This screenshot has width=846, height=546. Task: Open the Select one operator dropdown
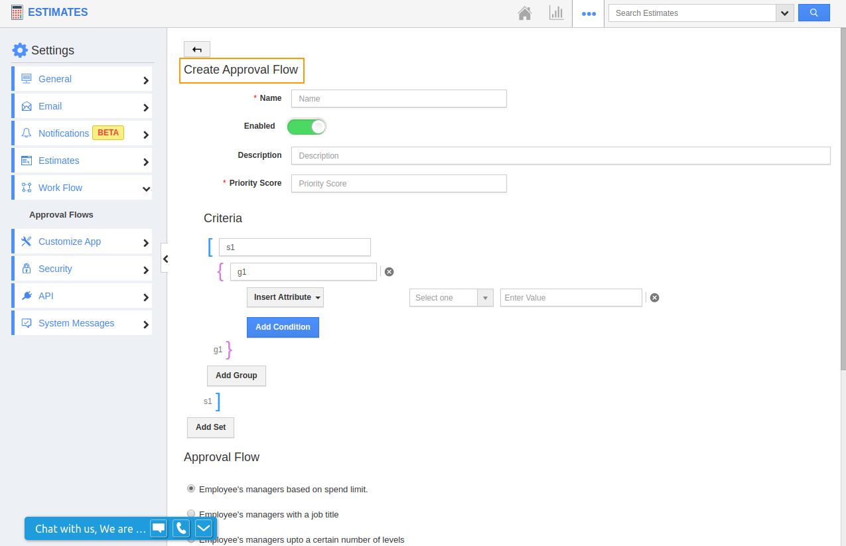pyautogui.click(x=451, y=298)
